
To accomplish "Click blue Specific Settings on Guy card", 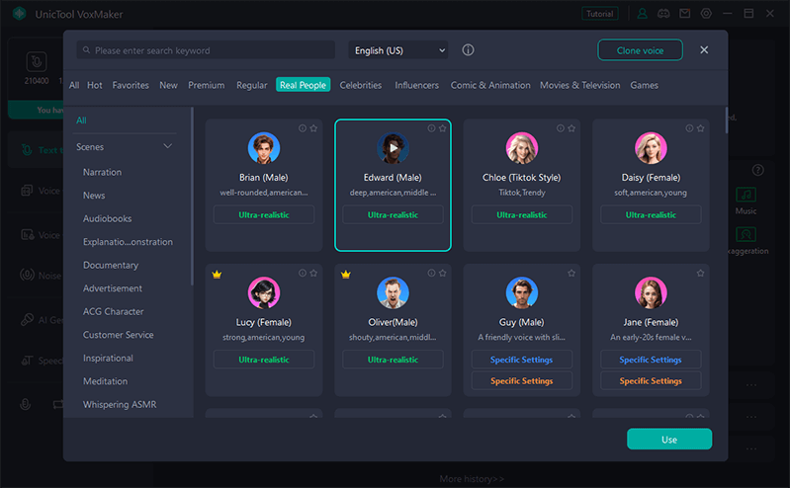I will coord(522,360).
